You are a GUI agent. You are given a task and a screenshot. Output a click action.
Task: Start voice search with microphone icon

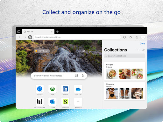pyautogui.click(x=83, y=76)
